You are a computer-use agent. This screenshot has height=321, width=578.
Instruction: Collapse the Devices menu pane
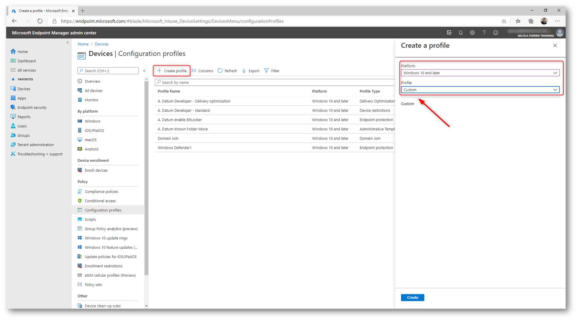(144, 71)
